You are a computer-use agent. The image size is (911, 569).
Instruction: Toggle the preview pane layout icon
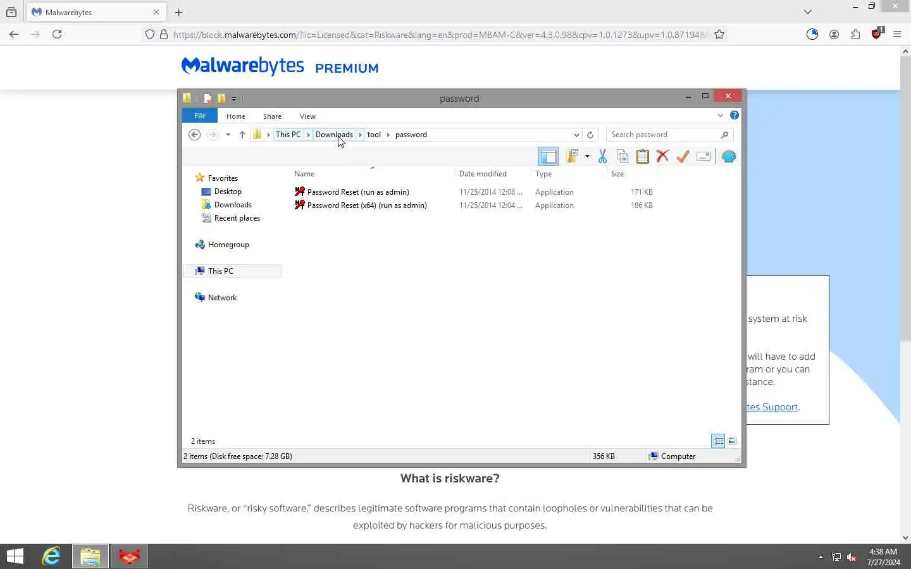pyautogui.click(x=548, y=156)
